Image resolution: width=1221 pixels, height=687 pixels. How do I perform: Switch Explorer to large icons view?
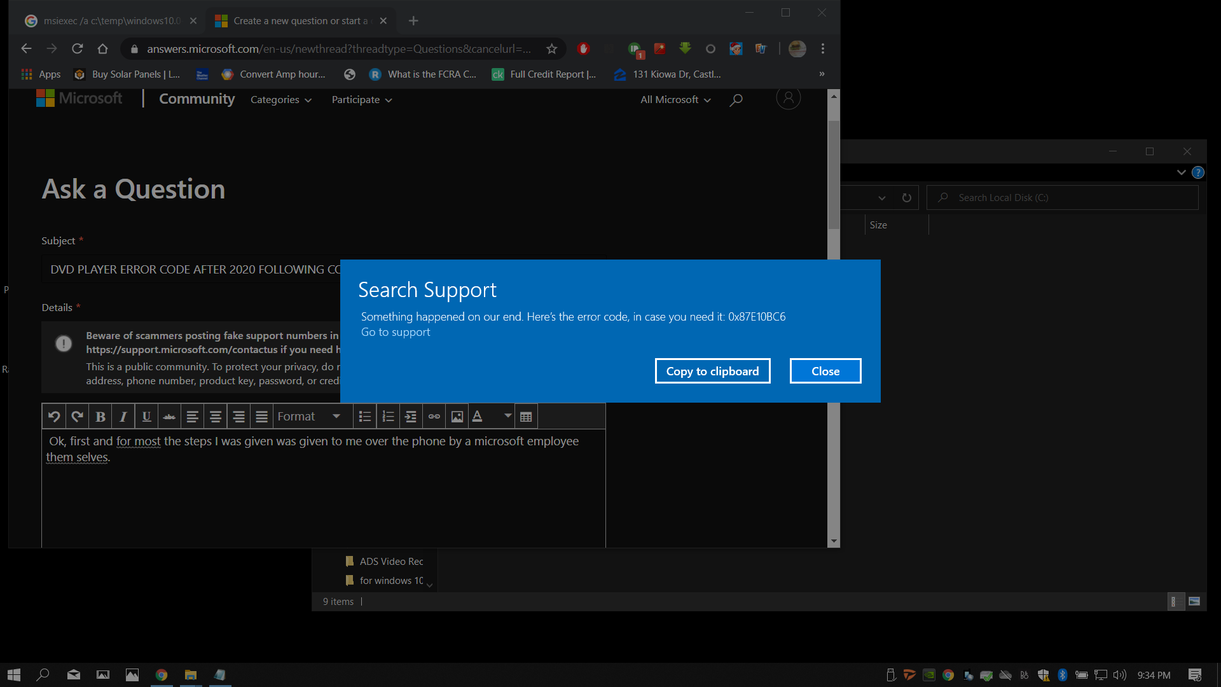1194,601
